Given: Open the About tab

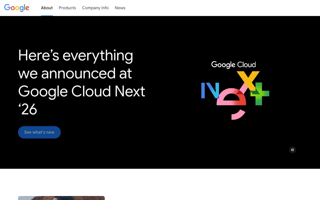Looking at the screenshot, I should pos(47,8).
